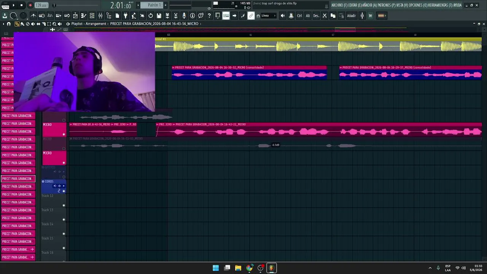
Task: Add a new pattern with the plus button
Action: (166, 5)
